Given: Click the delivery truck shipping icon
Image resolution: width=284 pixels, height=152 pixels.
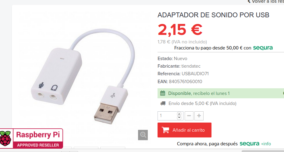Looking at the screenshot, I should pyautogui.click(x=163, y=103).
